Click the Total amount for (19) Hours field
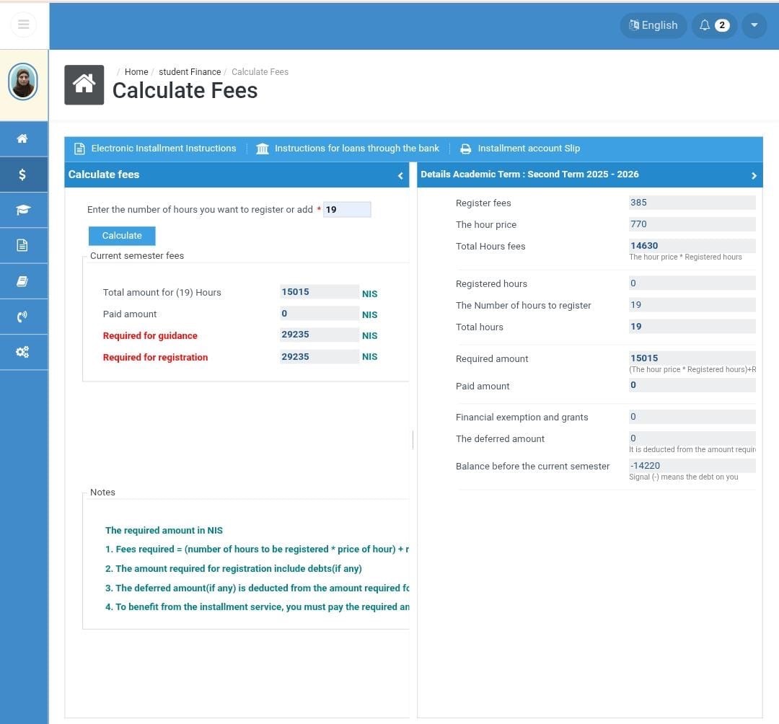 click(319, 292)
